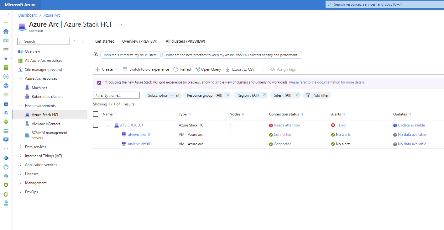Image resolution: width=444 pixels, height=230 pixels.
Task: Open the ellipsis more options beside title
Action: click(120, 24)
